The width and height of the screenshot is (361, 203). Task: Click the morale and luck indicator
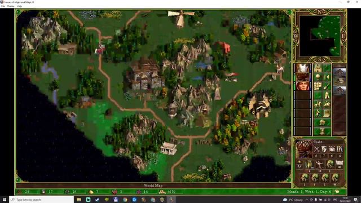300,164
